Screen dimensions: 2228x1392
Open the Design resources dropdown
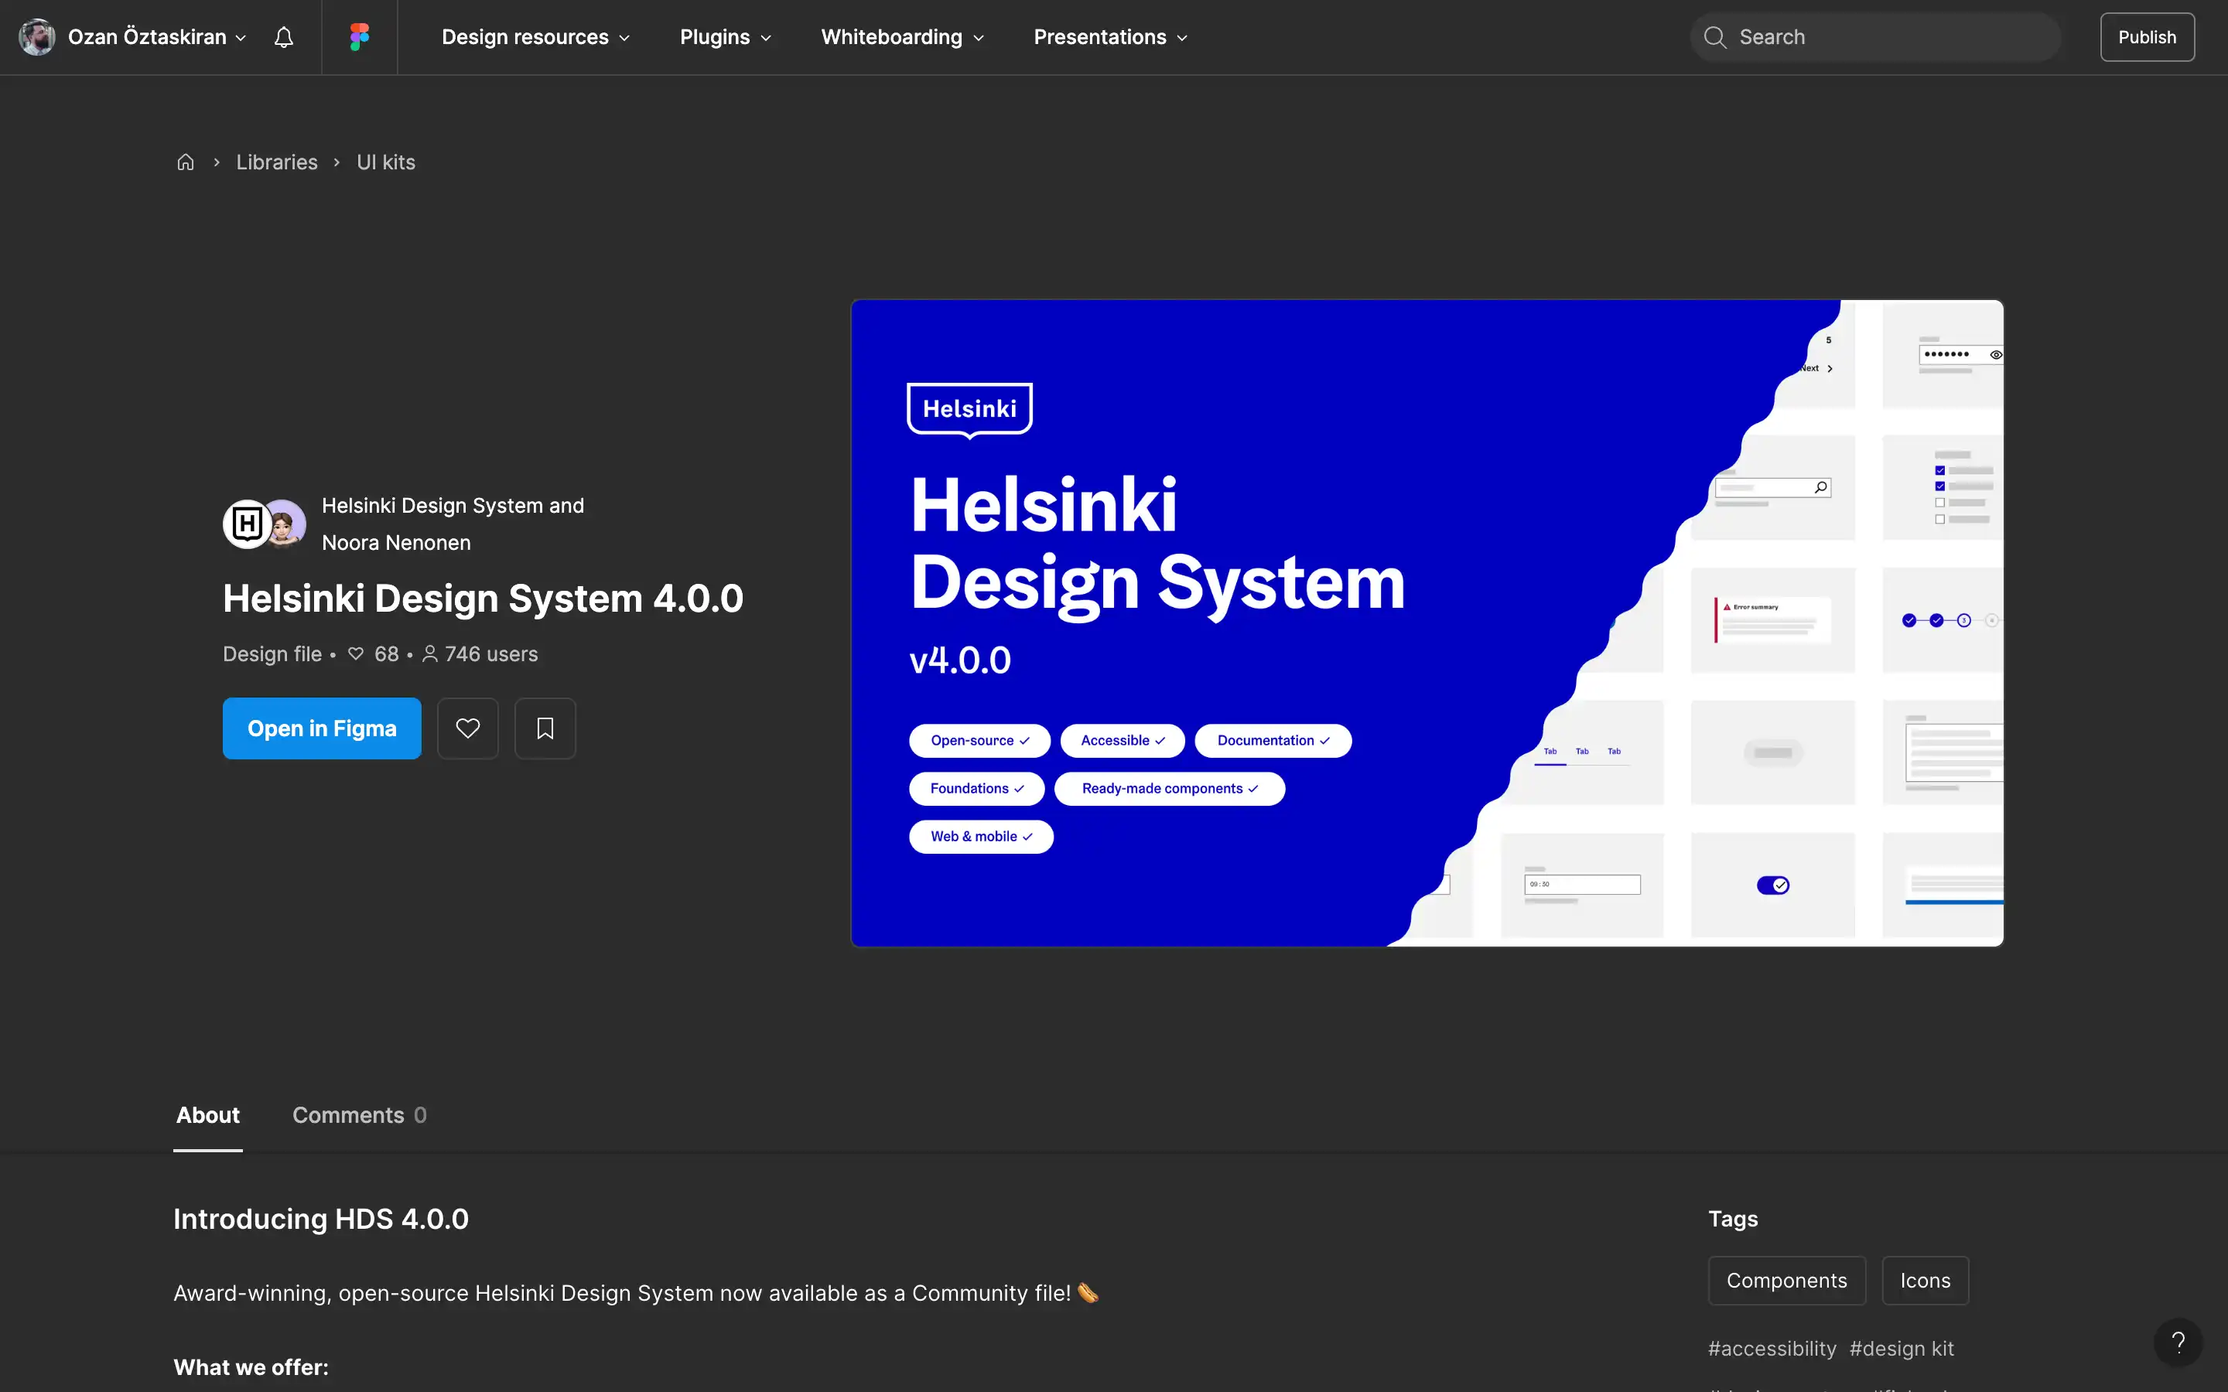click(x=536, y=37)
